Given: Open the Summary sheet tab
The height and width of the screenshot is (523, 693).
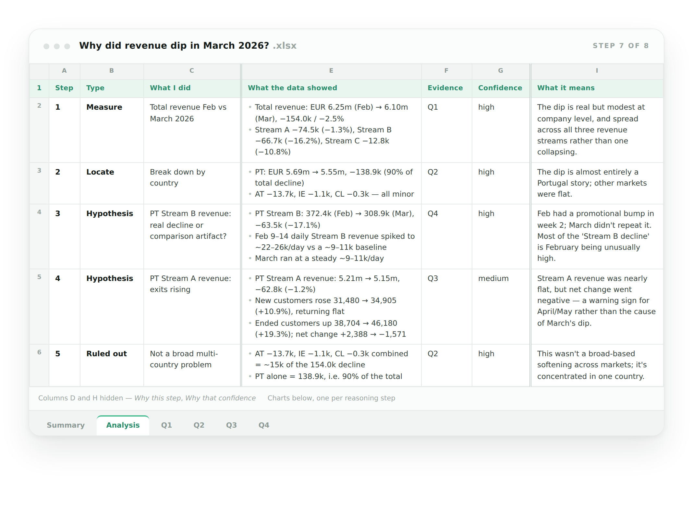Looking at the screenshot, I should [x=66, y=425].
